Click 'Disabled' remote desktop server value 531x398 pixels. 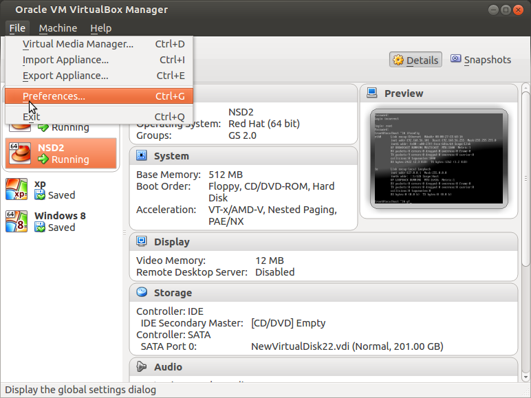(274, 272)
